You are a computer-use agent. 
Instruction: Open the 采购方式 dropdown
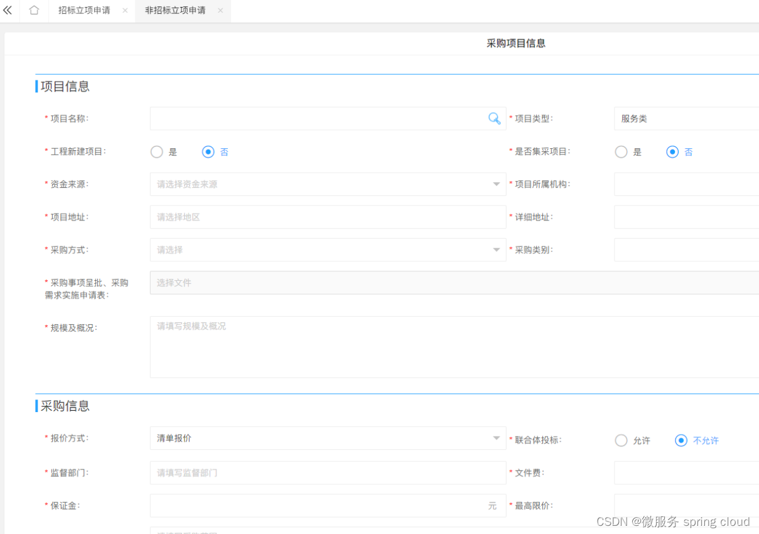coord(328,249)
